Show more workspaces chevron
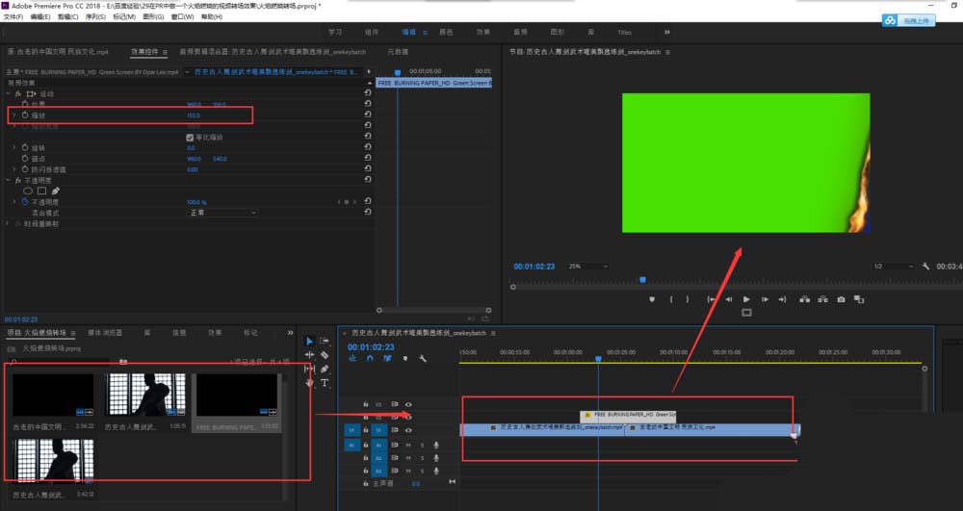 (x=667, y=32)
